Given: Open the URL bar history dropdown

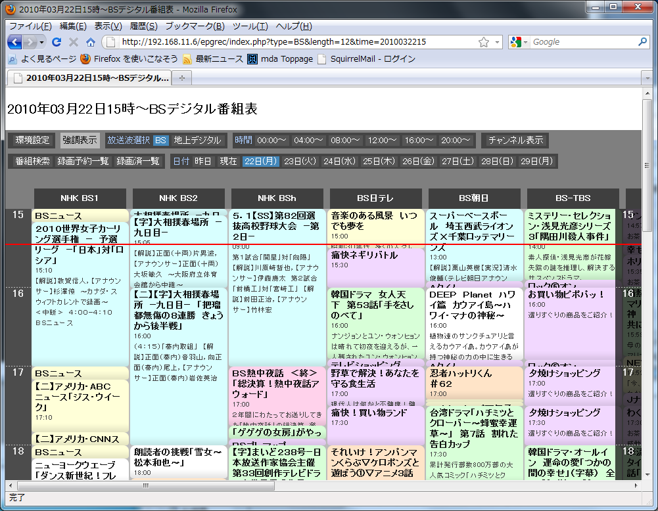Looking at the screenshot, I should click(497, 42).
